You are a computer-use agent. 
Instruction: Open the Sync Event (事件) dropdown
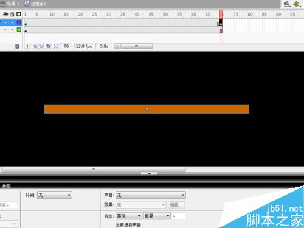coord(129,216)
